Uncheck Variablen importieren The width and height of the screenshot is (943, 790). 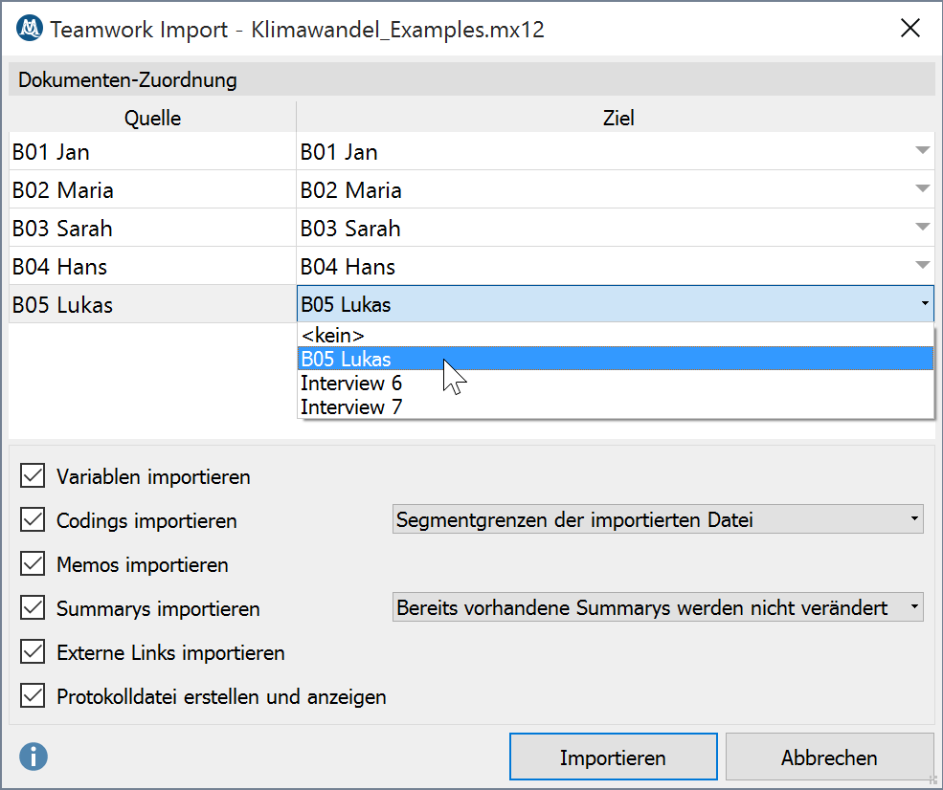33,475
